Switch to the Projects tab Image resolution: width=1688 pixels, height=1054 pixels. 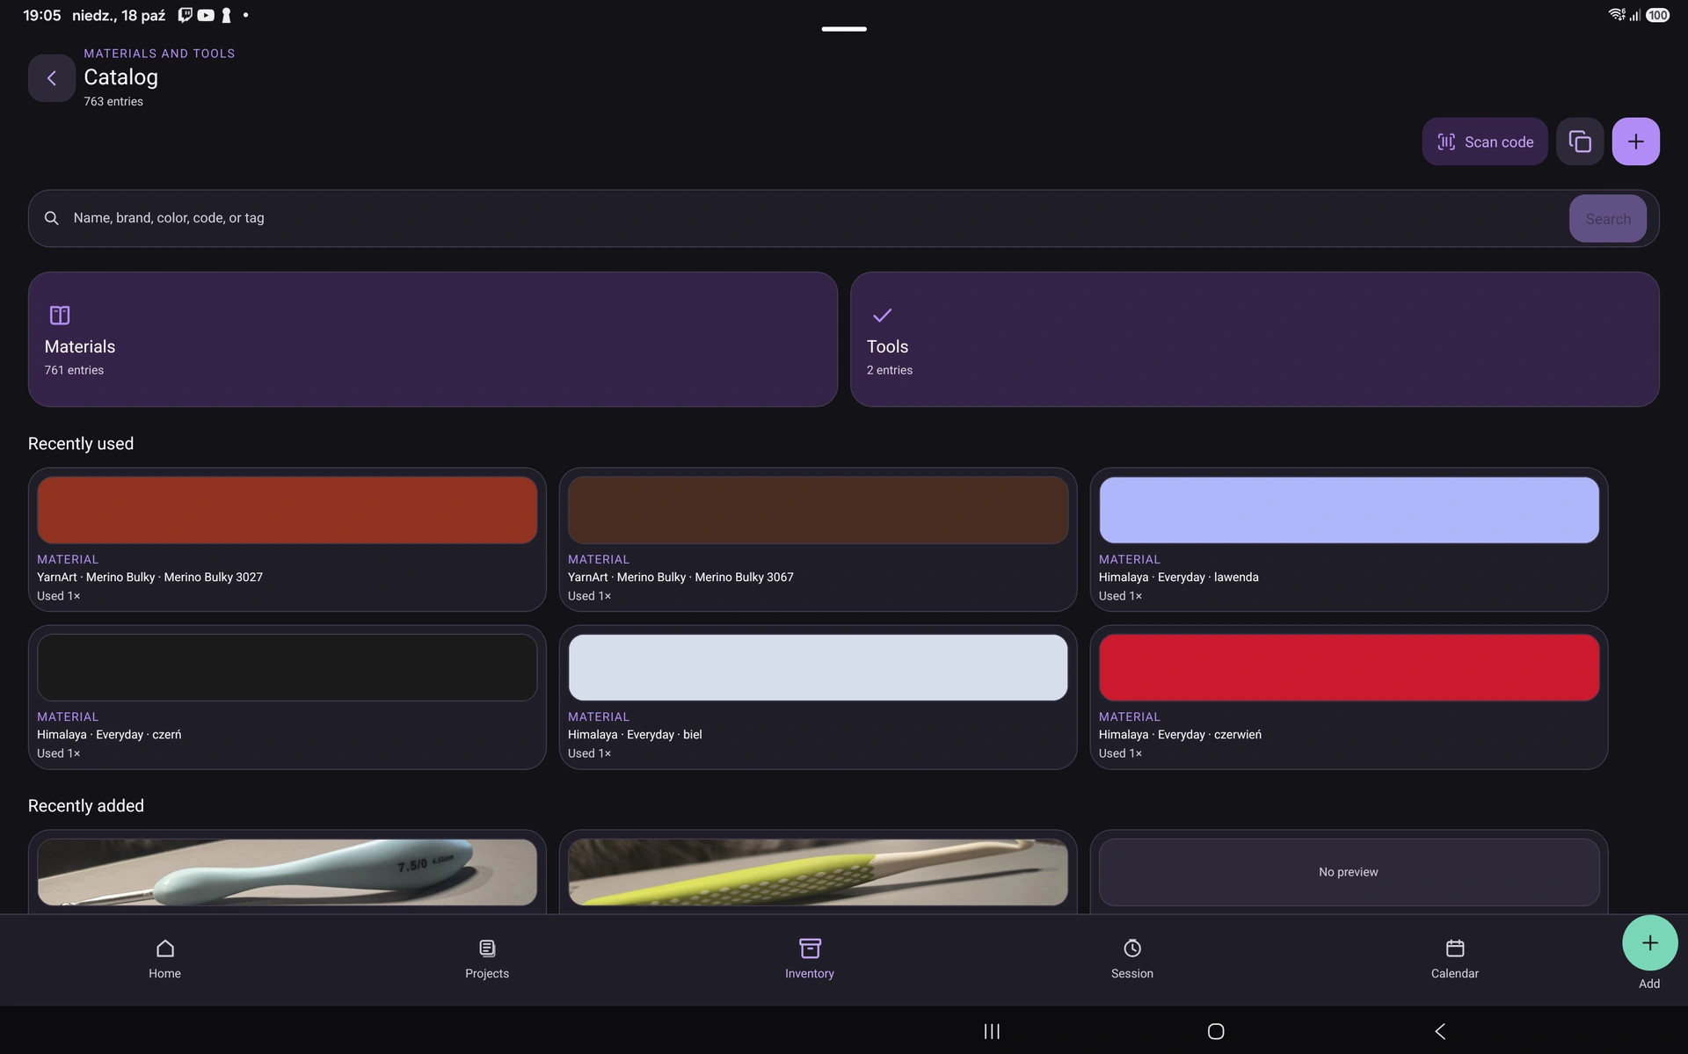tap(487, 959)
